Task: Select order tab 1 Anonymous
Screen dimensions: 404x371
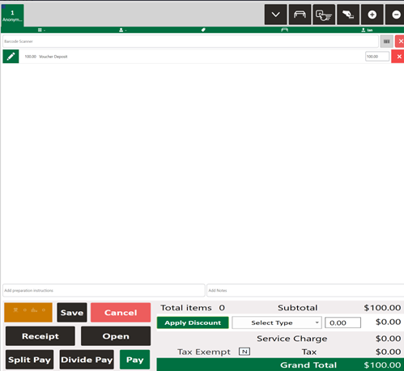Action: tap(12, 15)
